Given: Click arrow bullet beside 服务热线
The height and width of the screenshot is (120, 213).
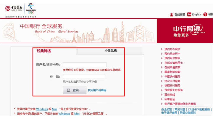Looking at the screenshot, I should [162, 95].
